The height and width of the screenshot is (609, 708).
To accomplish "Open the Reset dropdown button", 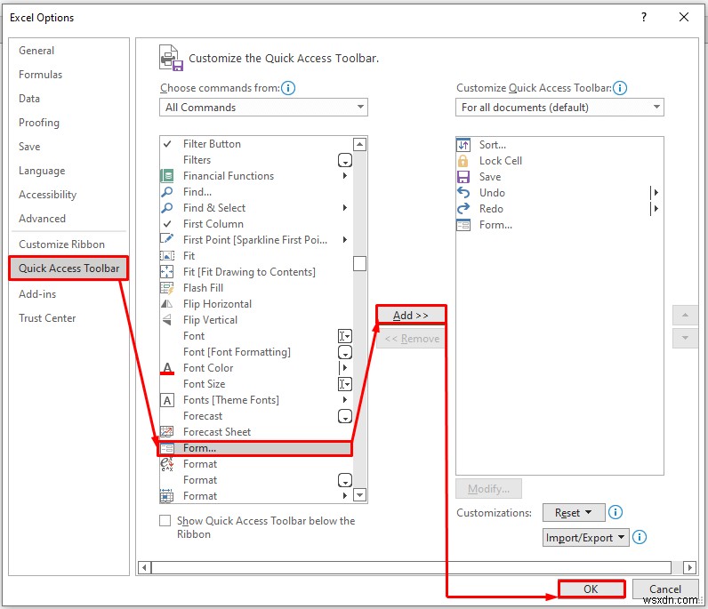I will pos(574,512).
